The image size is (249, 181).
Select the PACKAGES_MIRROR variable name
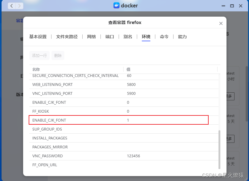tap(50, 147)
